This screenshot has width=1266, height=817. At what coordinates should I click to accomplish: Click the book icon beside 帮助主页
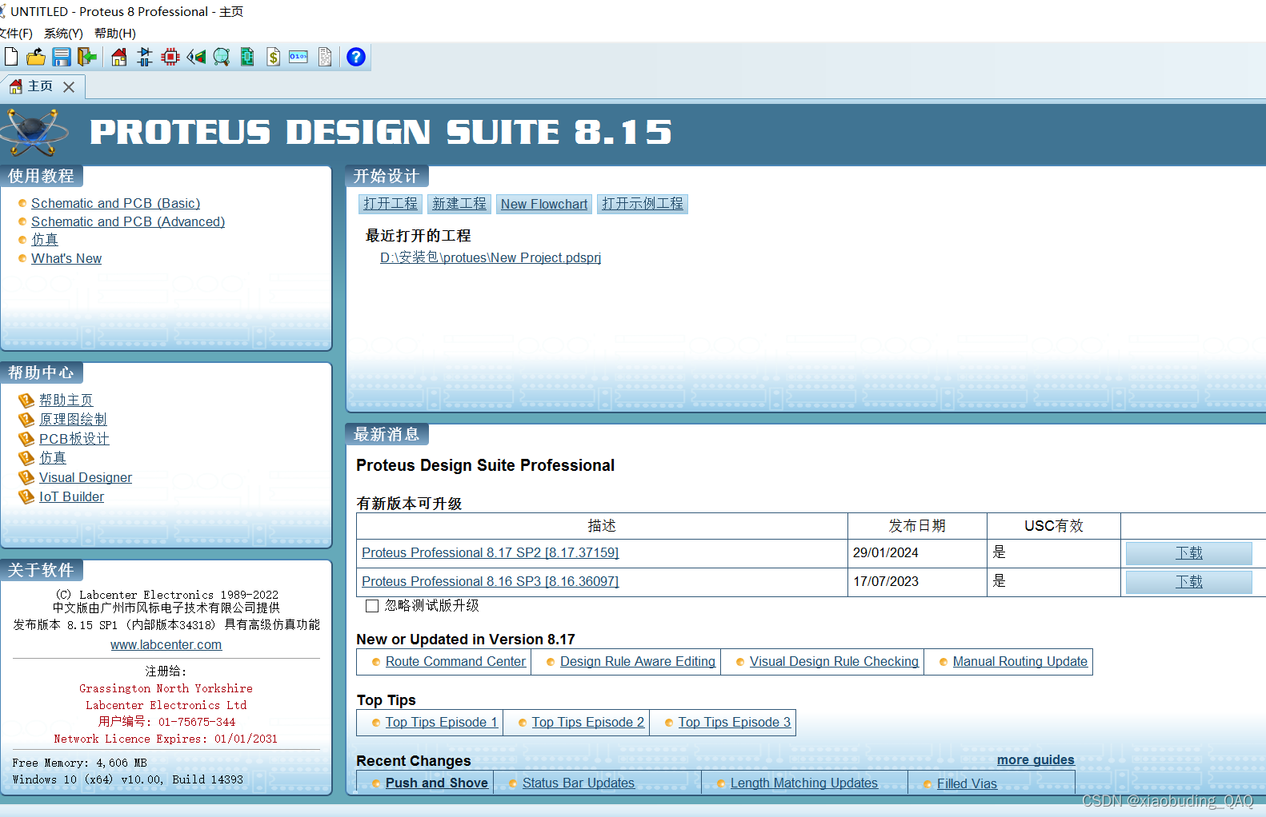26,400
